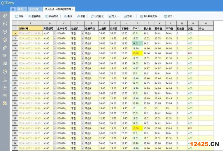
Task: Open the data entry form icon in sidebar
Action: [x=5, y=56]
